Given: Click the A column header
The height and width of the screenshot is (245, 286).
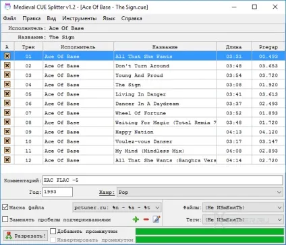Looking at the screenshot, I should [7, 46].
